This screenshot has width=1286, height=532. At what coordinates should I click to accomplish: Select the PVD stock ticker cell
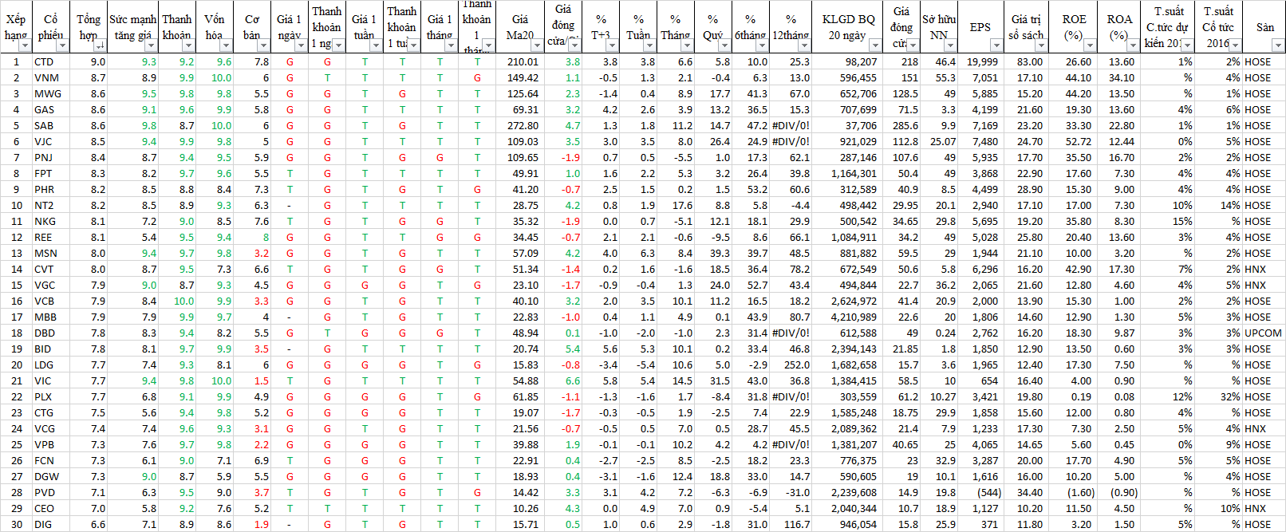pyautogui.click(x=50, y=492)
